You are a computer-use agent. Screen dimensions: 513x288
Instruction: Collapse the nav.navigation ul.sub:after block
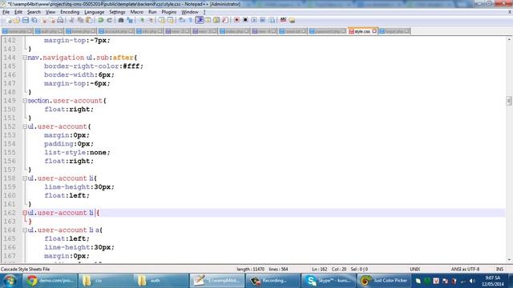coord(25,58)
